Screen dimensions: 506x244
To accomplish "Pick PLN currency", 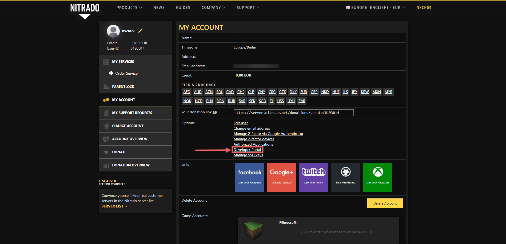I will [209, 101].
